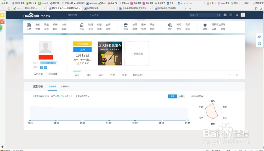The width and height of the screenshot is (264, 151).
Task: Open the 网盘 link
Action: click(x=46, y=25)
